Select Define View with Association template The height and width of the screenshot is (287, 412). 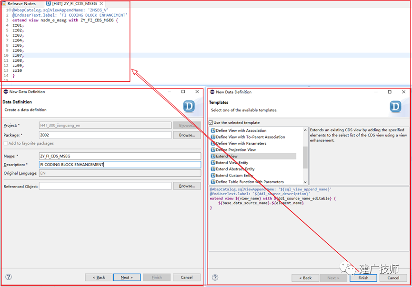241,130
